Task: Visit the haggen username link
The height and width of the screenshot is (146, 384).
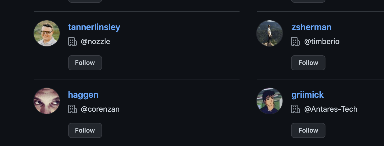Action: [x=83, y=95]
